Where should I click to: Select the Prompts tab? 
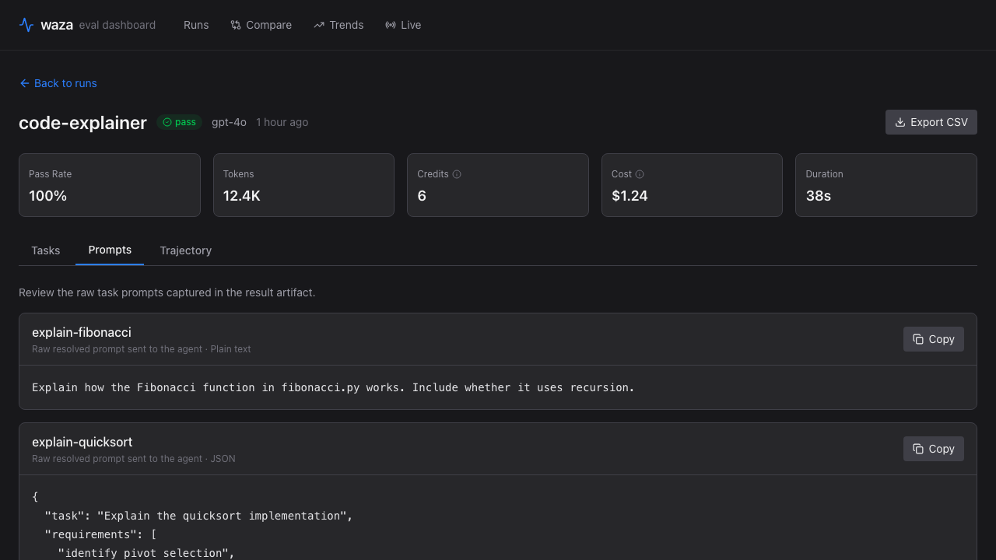click(110, 250)
